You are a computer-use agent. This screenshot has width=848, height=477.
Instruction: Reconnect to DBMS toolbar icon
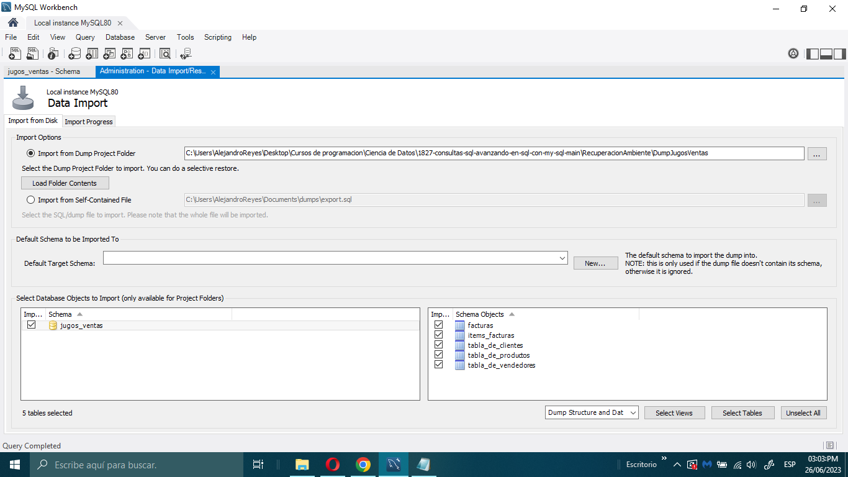pos(186,54)
